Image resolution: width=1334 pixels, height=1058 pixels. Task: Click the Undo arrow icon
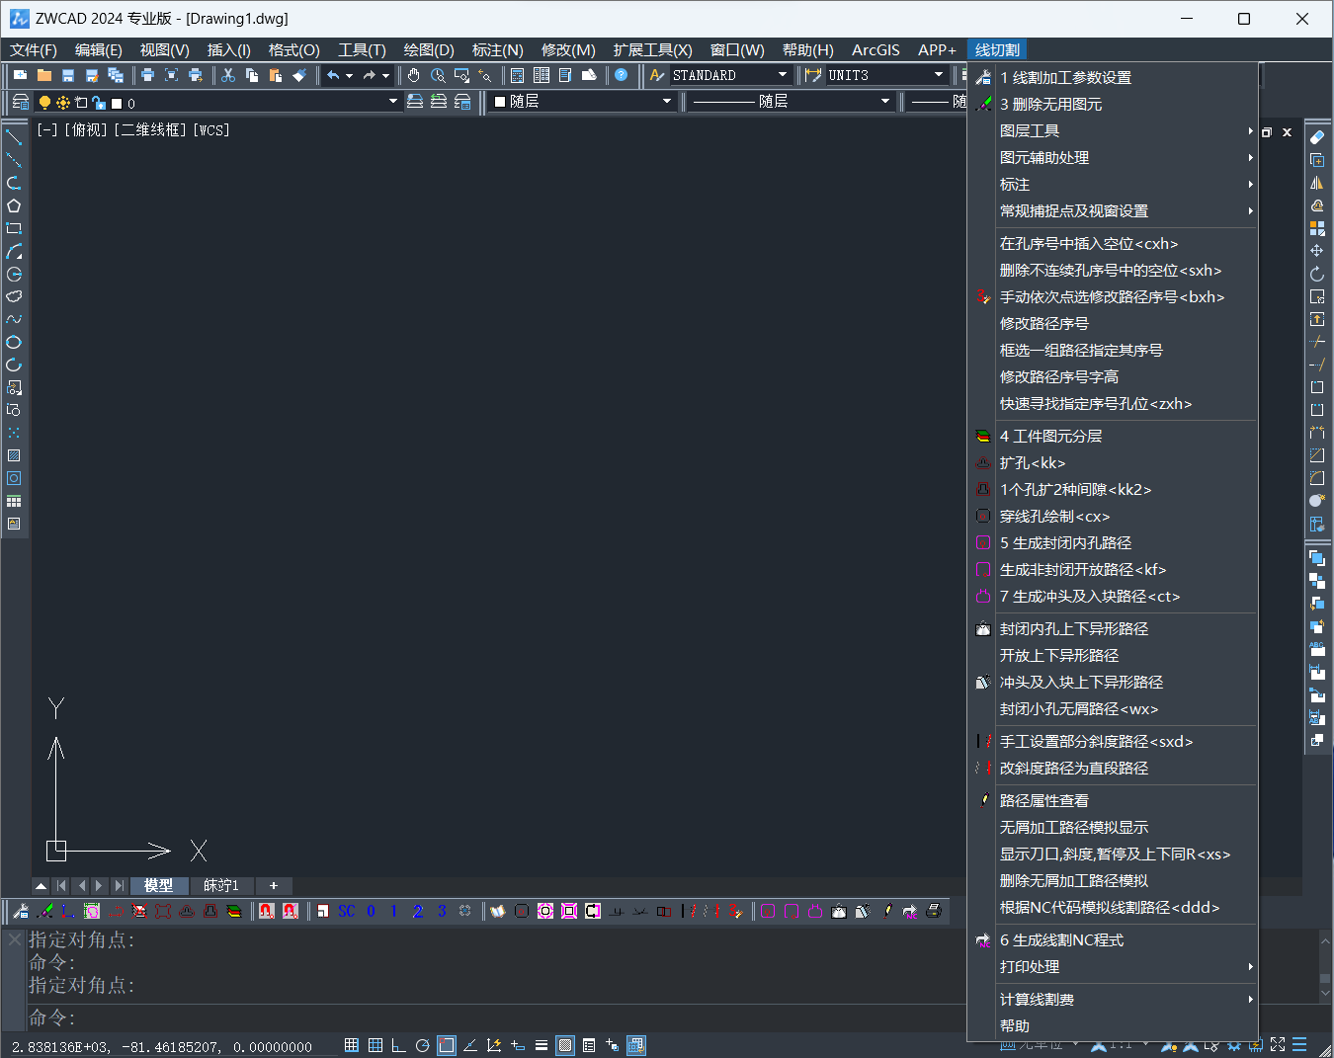(x=333, y=75)
